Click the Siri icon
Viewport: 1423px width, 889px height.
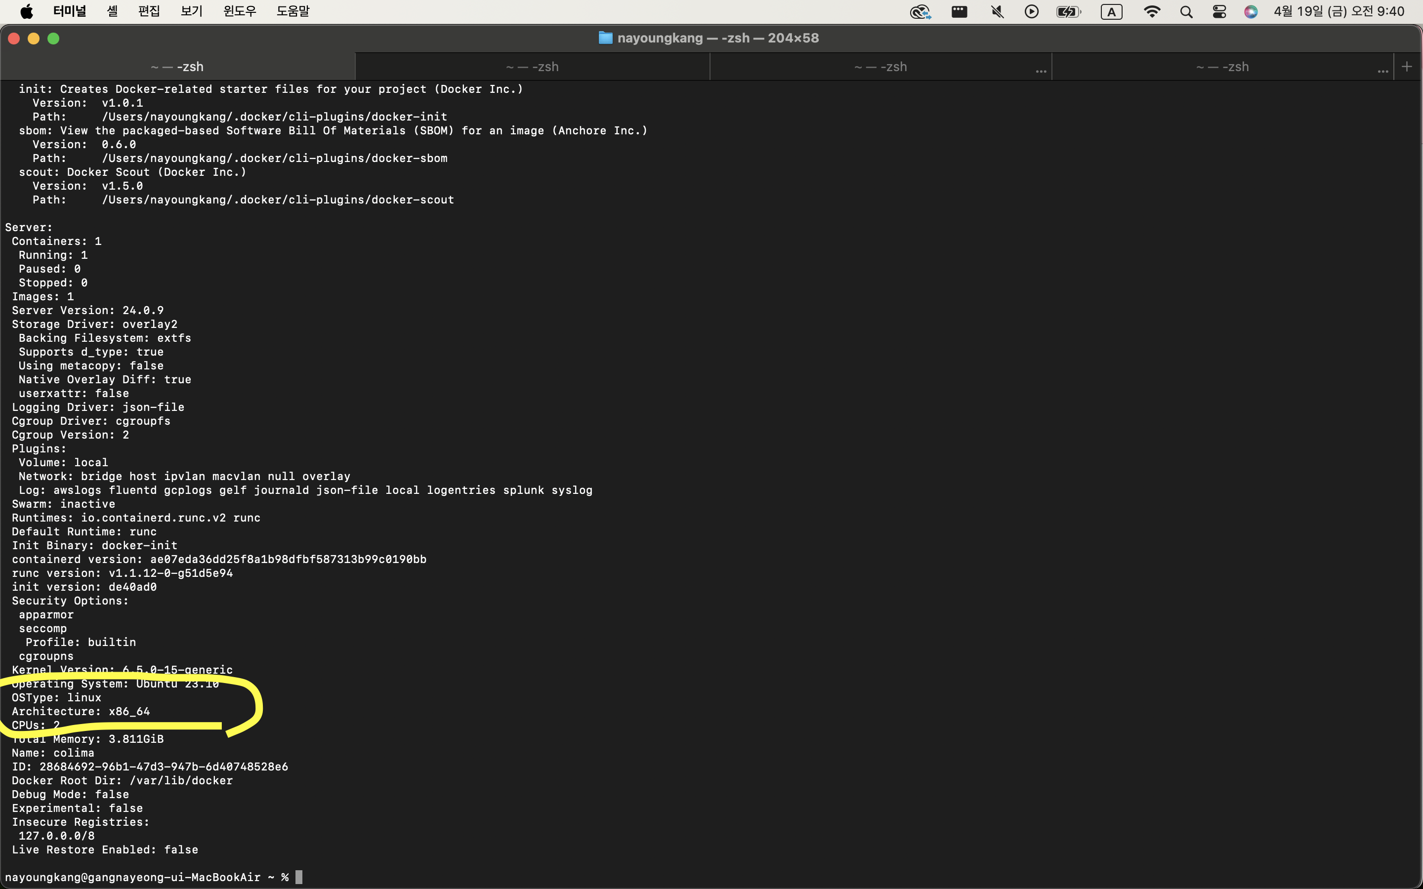pyautogui.click(x=1251, y=11)
